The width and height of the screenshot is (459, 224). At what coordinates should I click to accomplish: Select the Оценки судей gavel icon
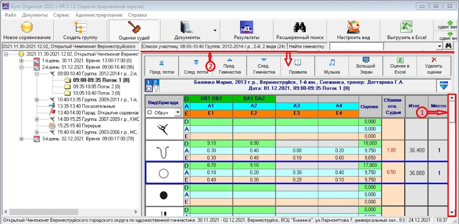[x=134, y=28]
